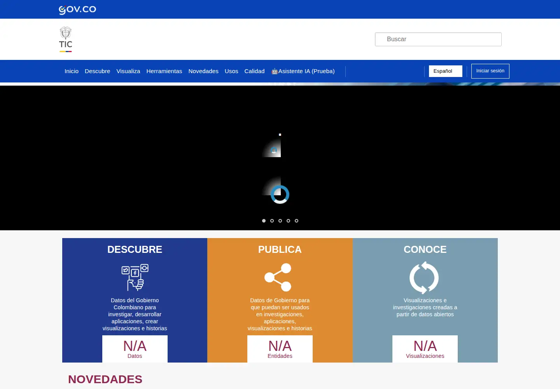Select the first carousel slide dot
The height and width of the screenshot is (389, 560).
[x=264, y=221]
